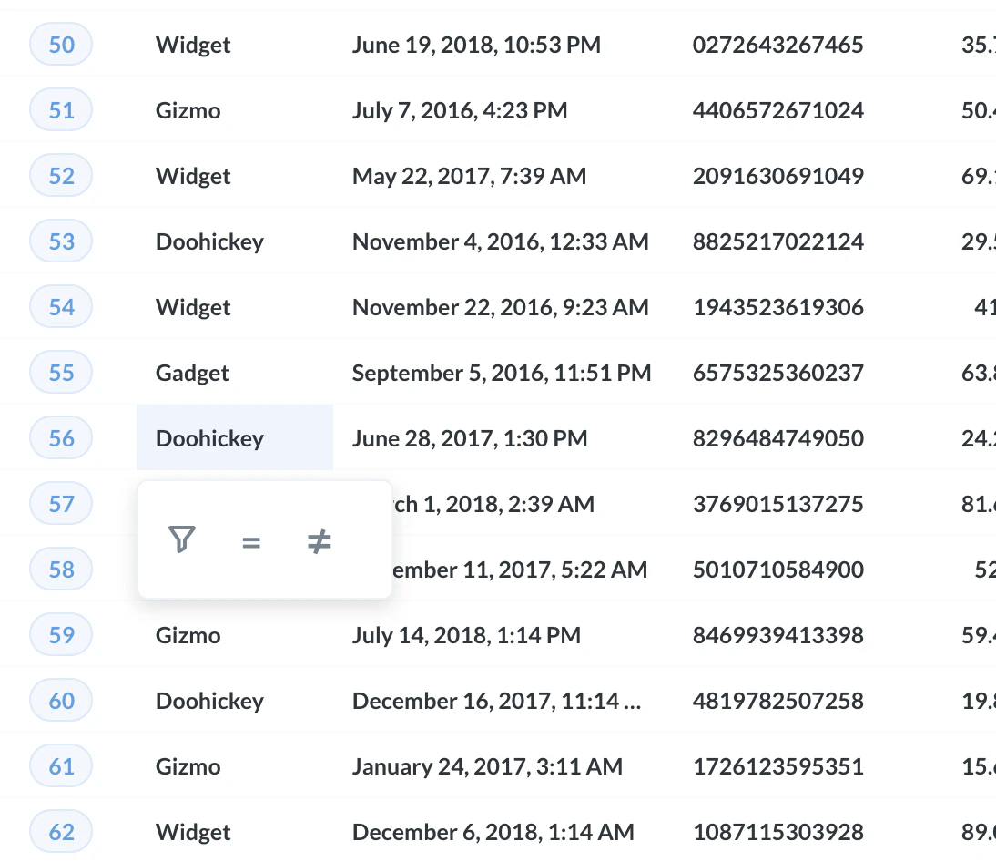Click the not-equals filter icon in popup

point(319,541)
